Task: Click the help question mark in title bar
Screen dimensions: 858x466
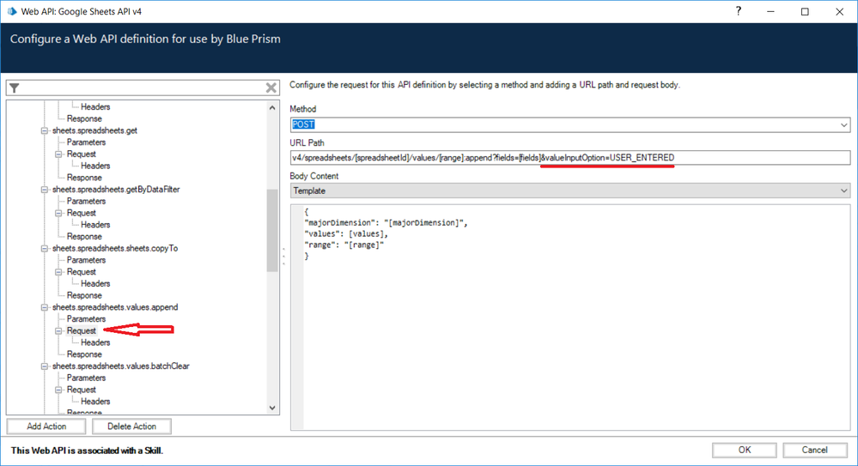Action: pos(739,11)
